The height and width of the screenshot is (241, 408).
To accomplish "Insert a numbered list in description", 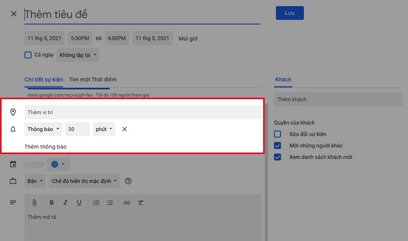I will click(96, 203).
